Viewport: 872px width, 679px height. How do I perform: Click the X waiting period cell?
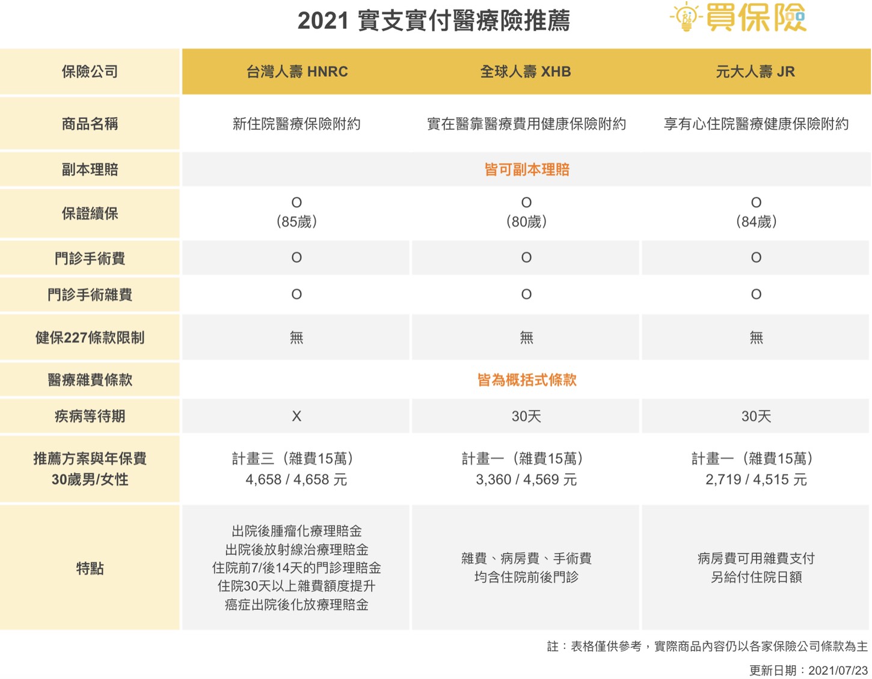pyautogui.click(x=296, y=416)
